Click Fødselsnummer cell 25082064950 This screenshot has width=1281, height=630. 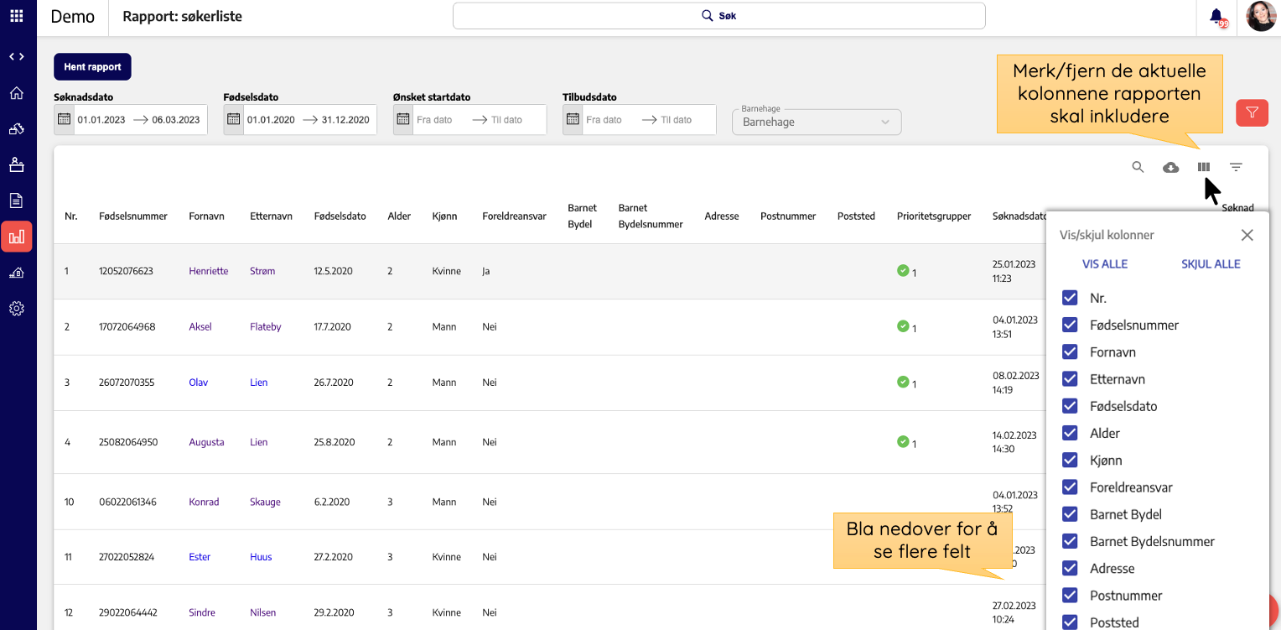pyautogui.click(x=128, y=442)
